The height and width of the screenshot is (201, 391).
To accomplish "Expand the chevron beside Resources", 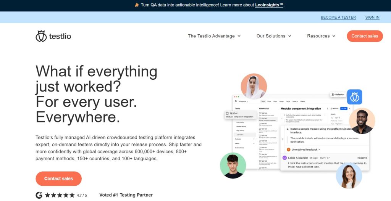I will point(334,36).
